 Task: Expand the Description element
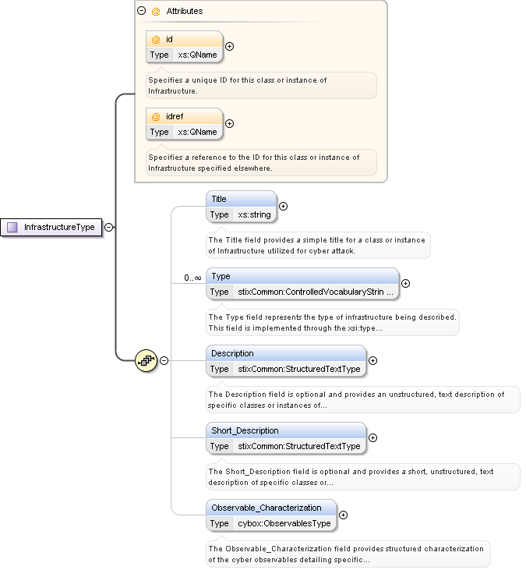(x=372, y=361)
